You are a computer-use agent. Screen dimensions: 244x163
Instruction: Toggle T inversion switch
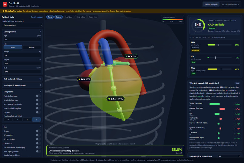coord(38,143)
